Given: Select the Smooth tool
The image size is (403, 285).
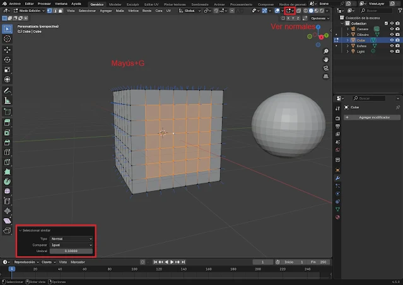Looking at the screenshot, I should [x=7, y=191].
